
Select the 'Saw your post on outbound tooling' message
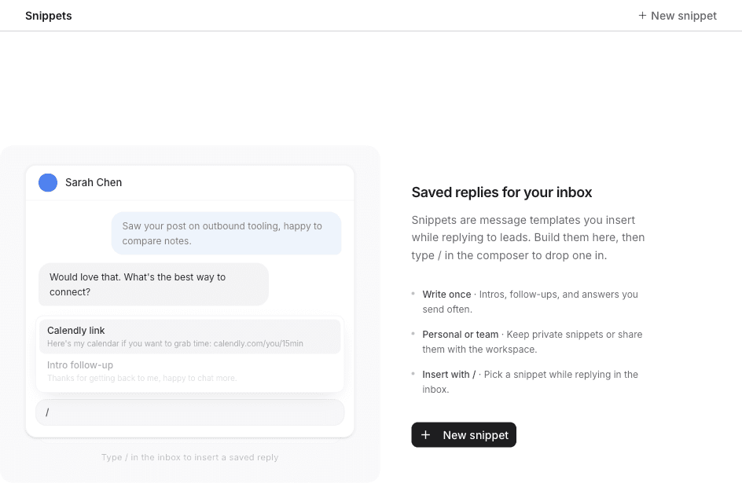coord(226,233)
